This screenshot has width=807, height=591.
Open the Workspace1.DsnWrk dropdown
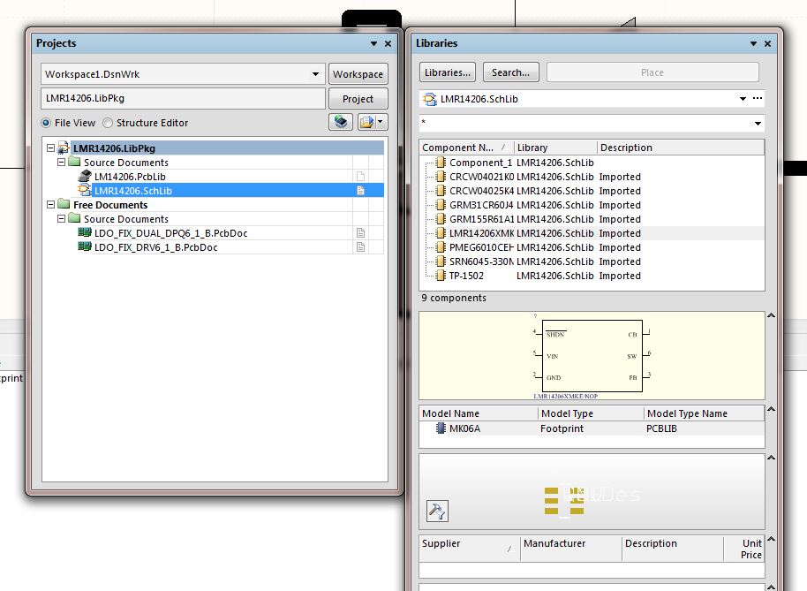click(315, 74)
